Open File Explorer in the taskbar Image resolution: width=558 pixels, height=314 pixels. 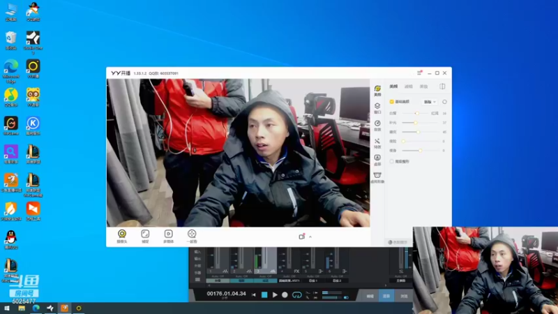(22, 308)
